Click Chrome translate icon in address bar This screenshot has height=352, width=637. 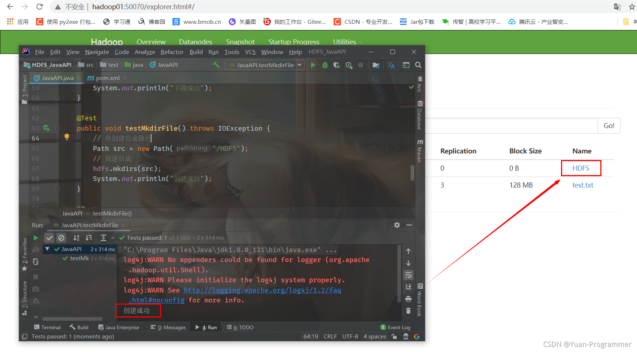click(x=617, y=7)
